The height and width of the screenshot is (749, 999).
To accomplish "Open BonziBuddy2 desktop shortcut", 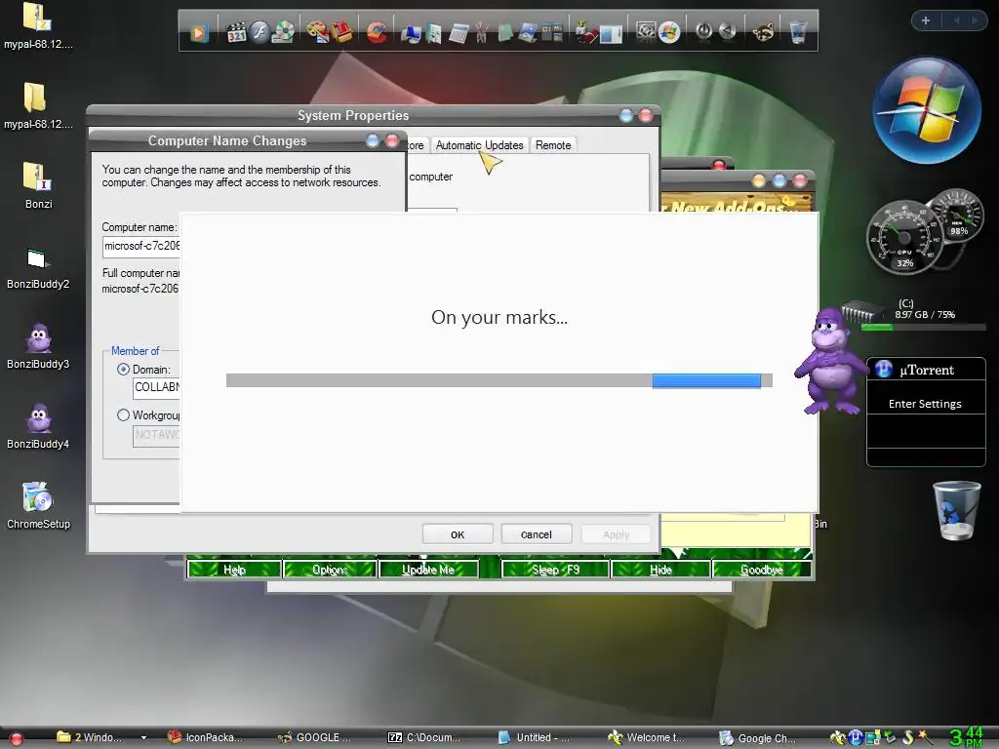I will click(x=38, y=267).
